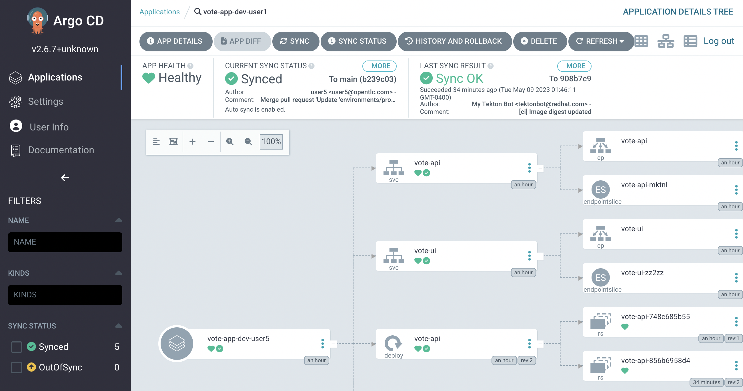The image size is (743, 391).
Task: Collapse children of vote-app-dev-user5 node
Action: point(333,344)
